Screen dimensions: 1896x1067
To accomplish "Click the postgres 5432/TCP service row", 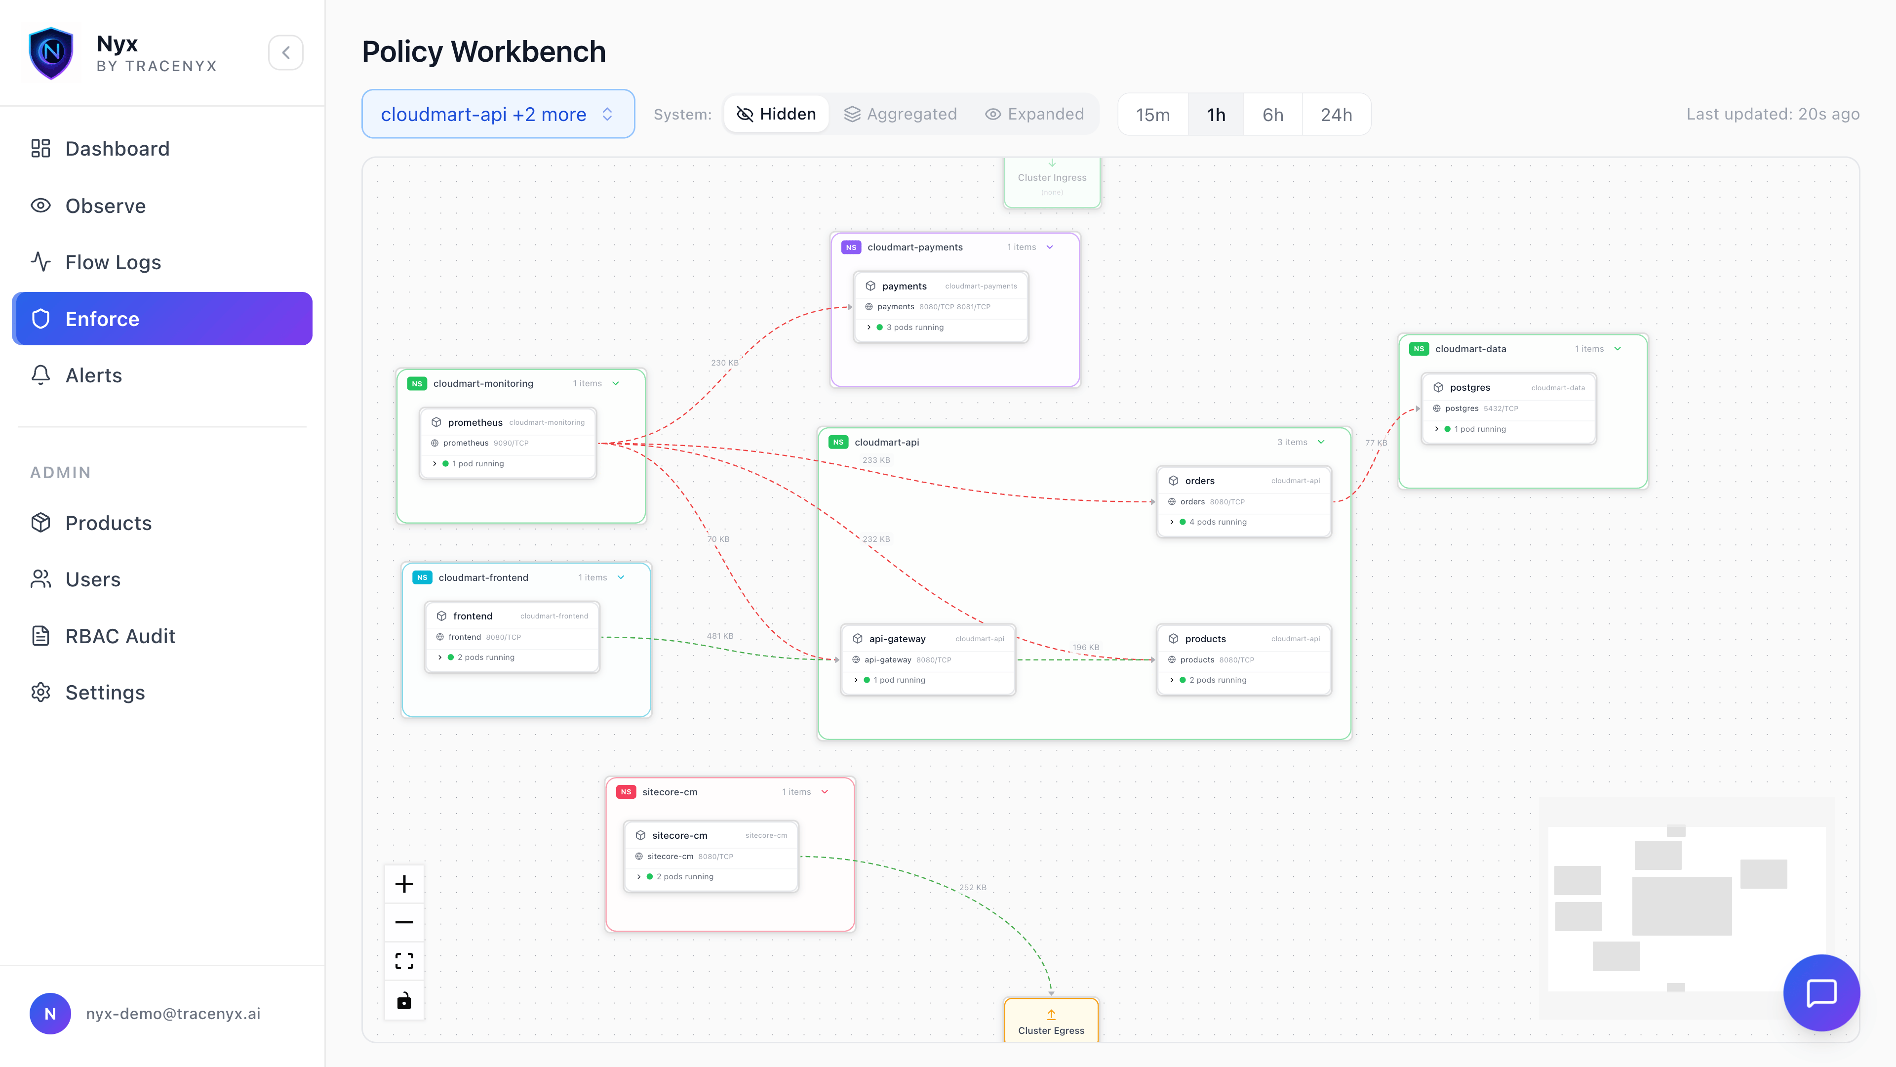I will [x=1509, y=409].
